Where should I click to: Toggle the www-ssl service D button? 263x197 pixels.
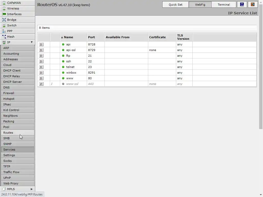(41, 84)
